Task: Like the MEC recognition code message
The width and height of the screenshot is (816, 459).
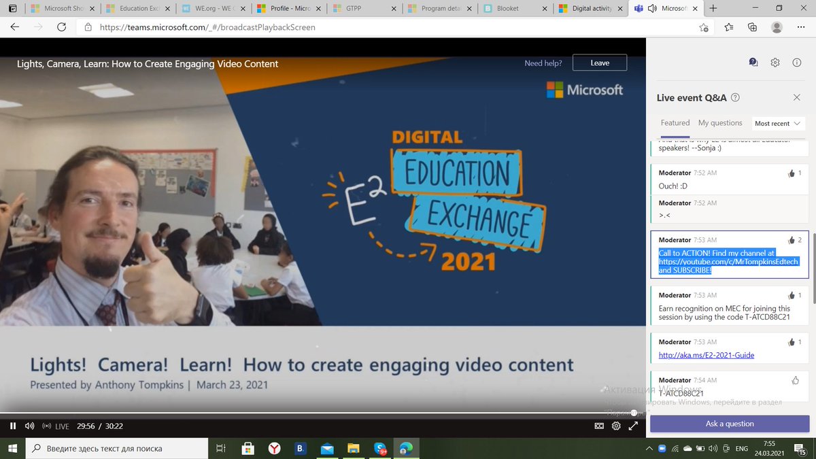Action: (792, 296)
